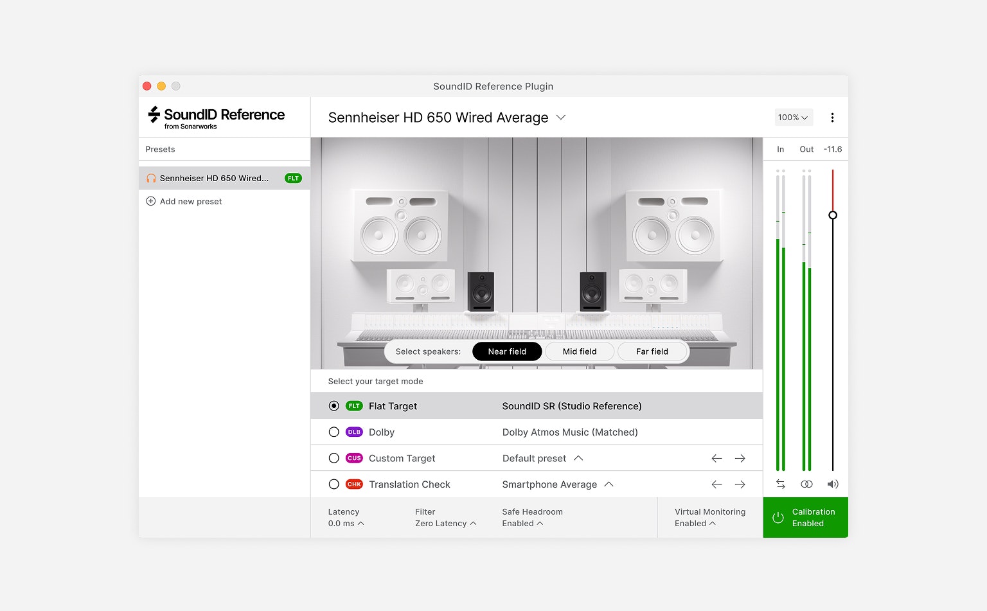The image size is (987, 611).
Task: Click next arrow for Custom Target preset
Action: 740,458
